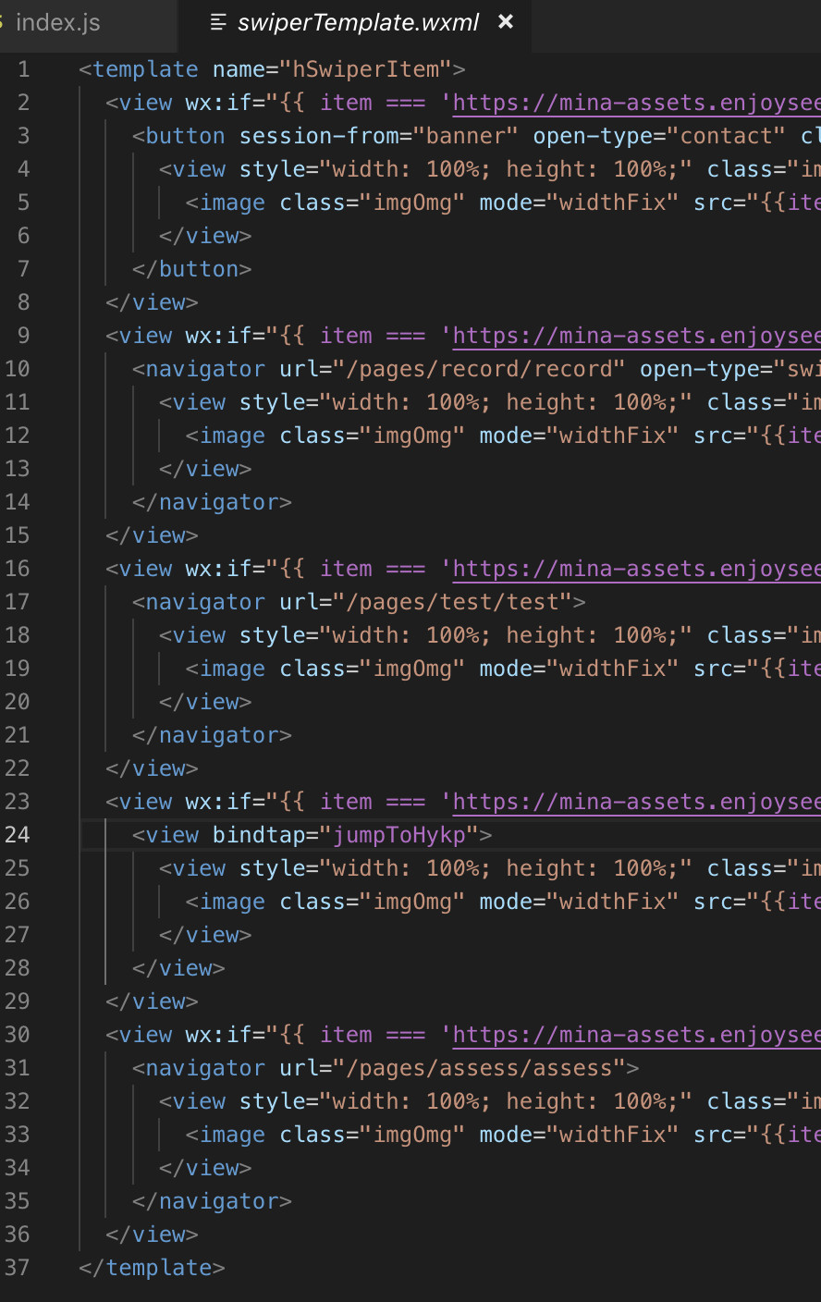821x1302 pixels.
Task: Switch to the index.js tab
Action: [x=57, y=22]
